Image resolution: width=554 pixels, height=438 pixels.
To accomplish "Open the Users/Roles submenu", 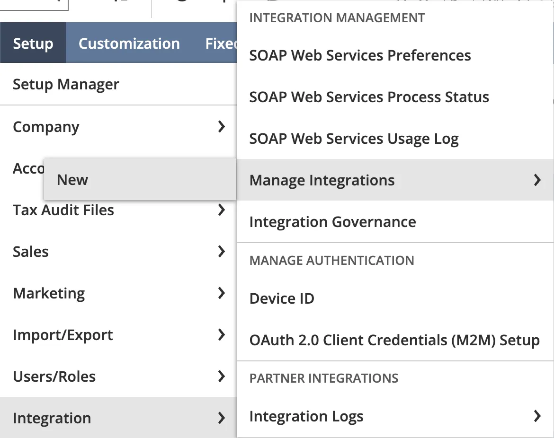I will point(118,377).
